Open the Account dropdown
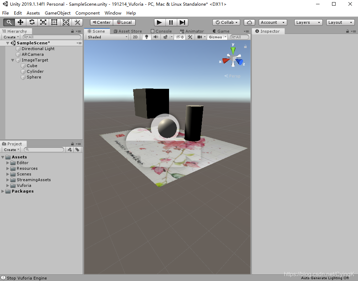 [x=273, y=22]
